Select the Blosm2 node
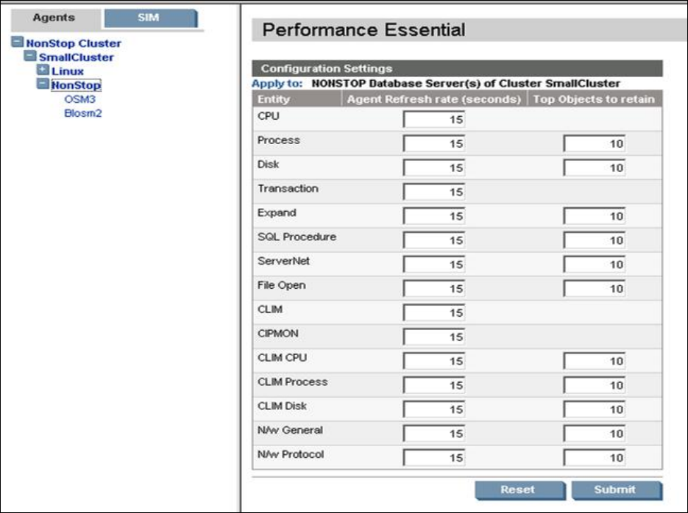The width and height of the screenshot is (688, 513). 82,113
